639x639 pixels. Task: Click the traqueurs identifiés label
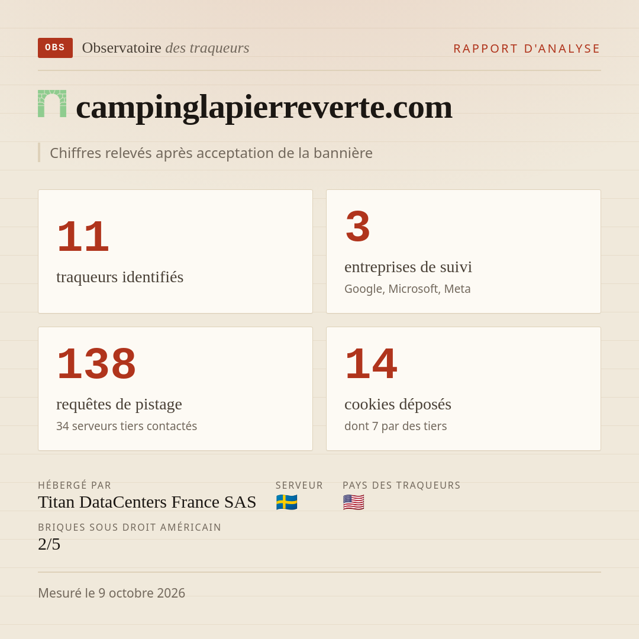tap(120, 277)
